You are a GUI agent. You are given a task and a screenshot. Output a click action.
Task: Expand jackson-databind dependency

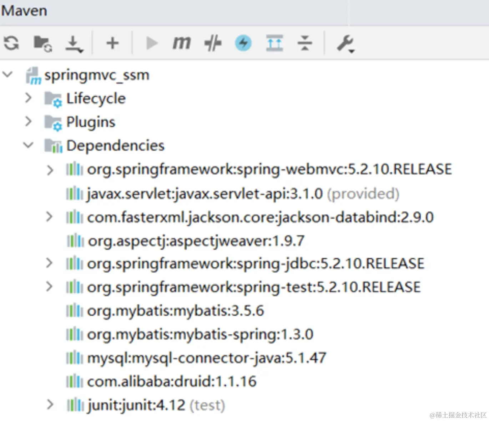pyautogui.click(x=49, y=217)
